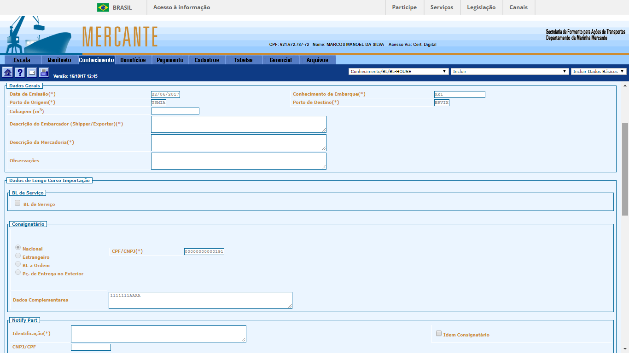This screenshot has width=629, height=353.
Task: Click the BRASIL link in the top bar
Action: pos(122,7)
